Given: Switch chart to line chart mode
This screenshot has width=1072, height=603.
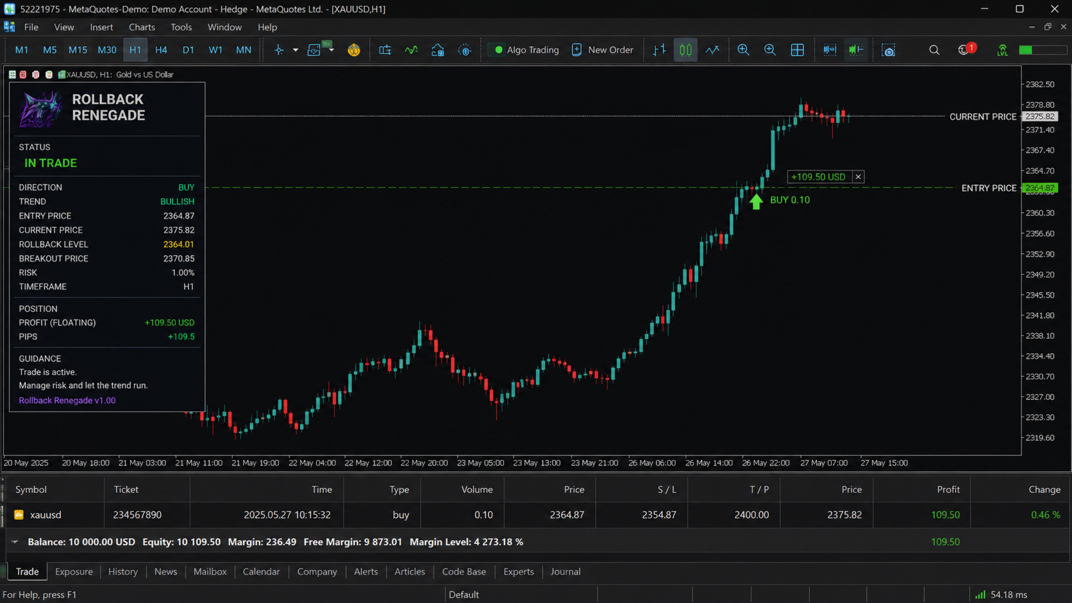Looking at the screenshot, I should click(x=712, y=50).
